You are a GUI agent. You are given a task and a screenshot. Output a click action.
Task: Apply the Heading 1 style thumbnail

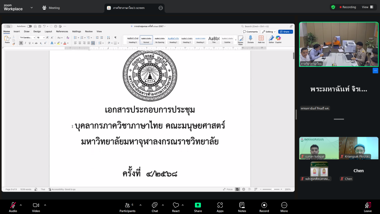[173, 40]
